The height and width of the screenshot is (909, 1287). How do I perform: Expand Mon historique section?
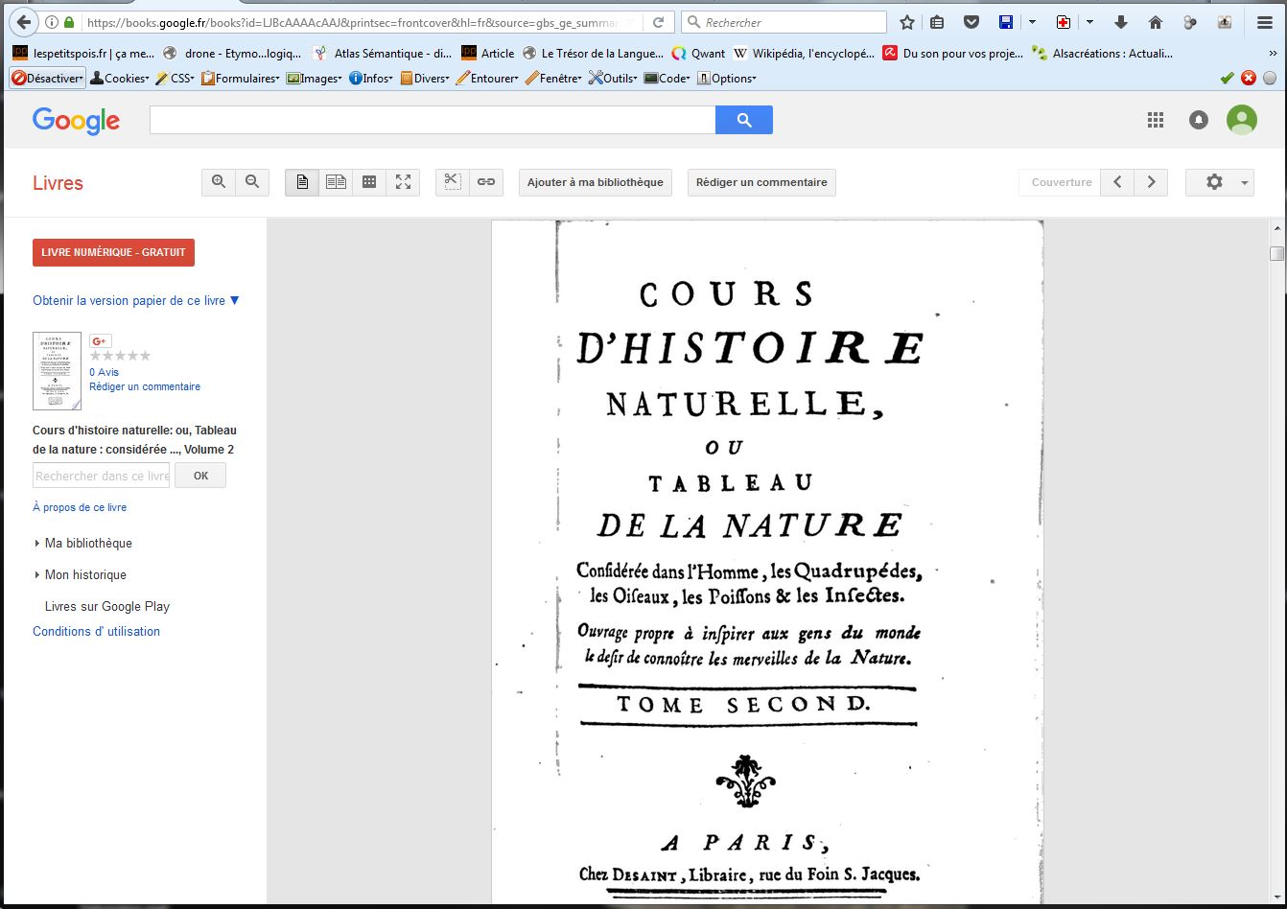coord(85,575)
